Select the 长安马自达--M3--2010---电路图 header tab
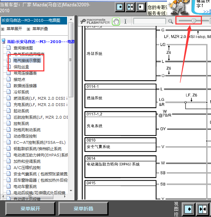Image resolution: width=211 pixels, height=217 pixels. pos(34,21)
